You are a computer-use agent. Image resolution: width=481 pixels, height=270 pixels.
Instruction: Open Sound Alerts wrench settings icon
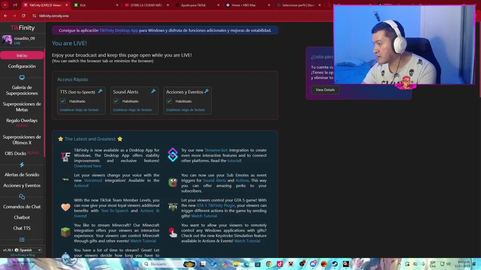coord(153,91)
